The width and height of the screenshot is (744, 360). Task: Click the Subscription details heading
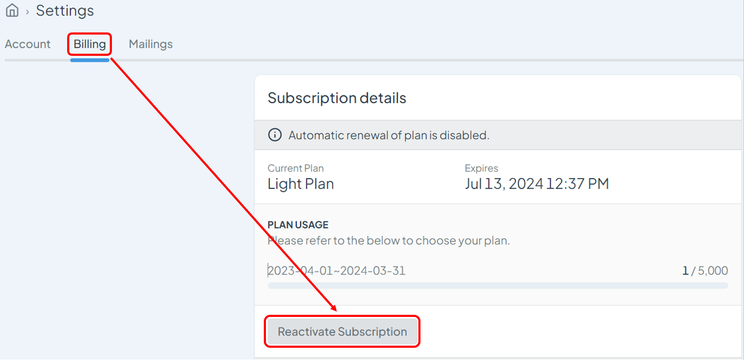[x=337, y=98]
